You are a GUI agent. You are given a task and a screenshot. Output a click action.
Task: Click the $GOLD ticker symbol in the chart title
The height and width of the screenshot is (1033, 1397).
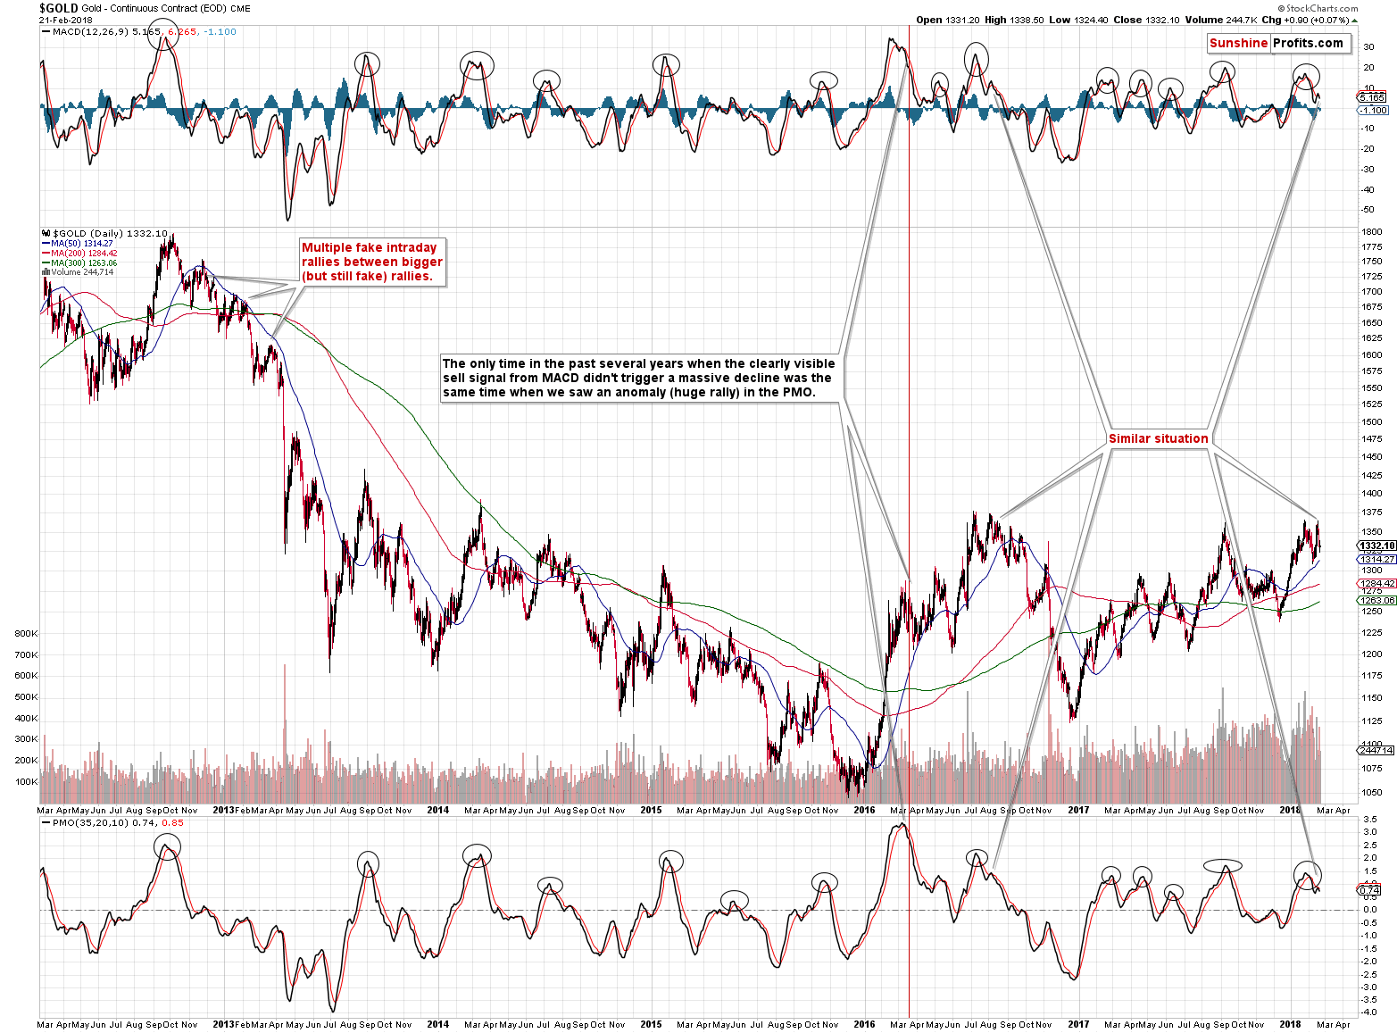point(58,8)
